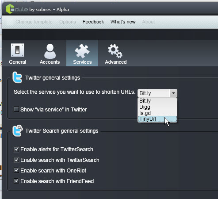This screenshot has width=218, height=199.
Task: Click the Twitter Search bird icon
Action: (17, 130)
